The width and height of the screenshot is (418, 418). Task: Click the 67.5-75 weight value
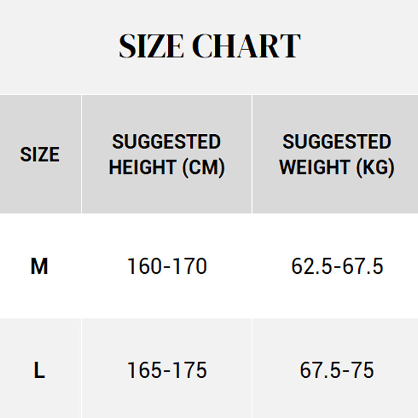coord(337,370)
